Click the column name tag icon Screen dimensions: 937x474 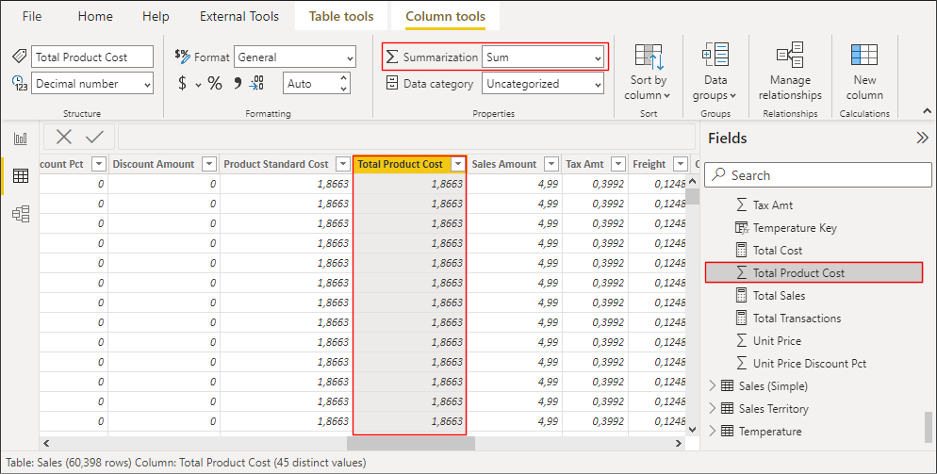coord(20,57)
